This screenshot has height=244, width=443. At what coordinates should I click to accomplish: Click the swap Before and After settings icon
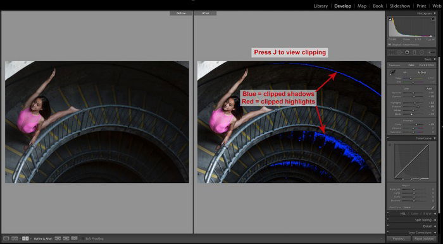(74, 238)
